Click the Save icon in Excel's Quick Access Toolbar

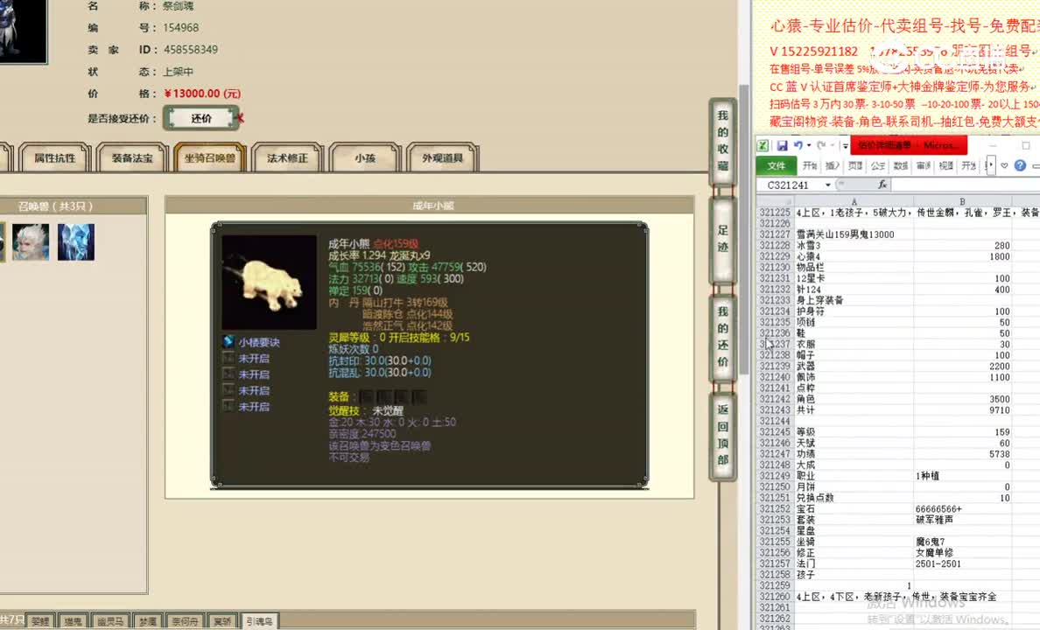(x=784, y=144)
